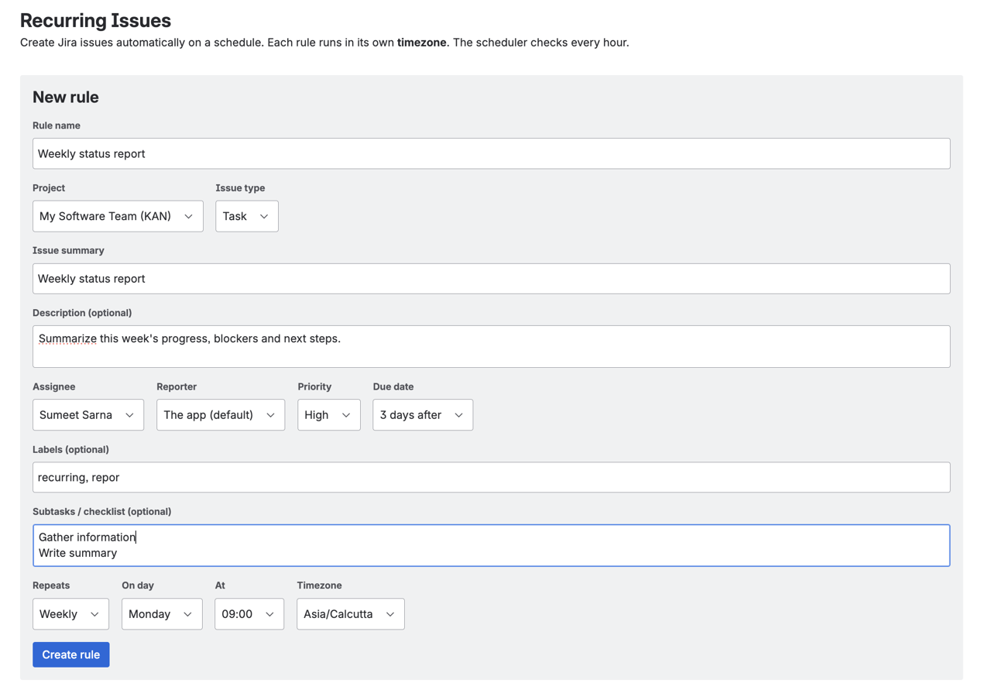Click the Timezone field label
This screenshot has width=985, height=697.
coord(319,585)
